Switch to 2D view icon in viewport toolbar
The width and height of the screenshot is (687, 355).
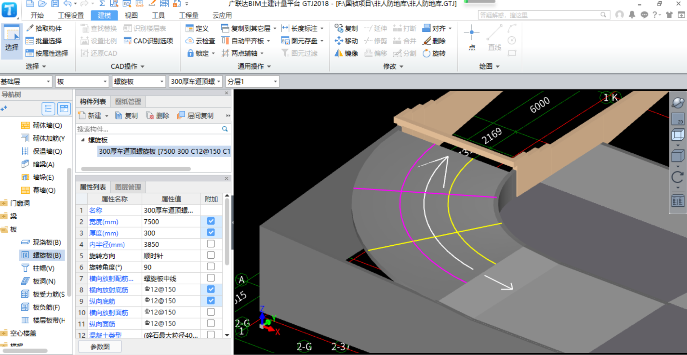[678, 119]
